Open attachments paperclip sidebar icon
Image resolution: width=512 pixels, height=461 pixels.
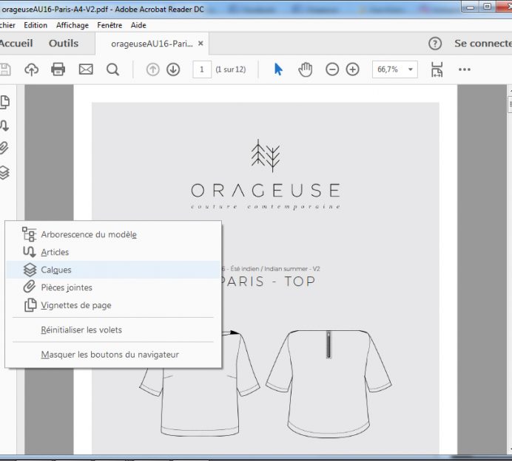[x=4, y=148]
